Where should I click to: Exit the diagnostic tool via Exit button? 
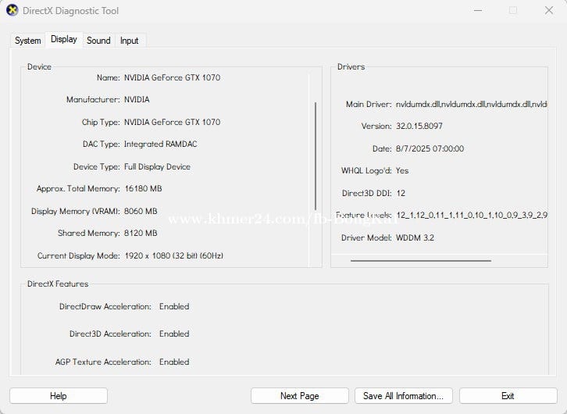[508, 396]
